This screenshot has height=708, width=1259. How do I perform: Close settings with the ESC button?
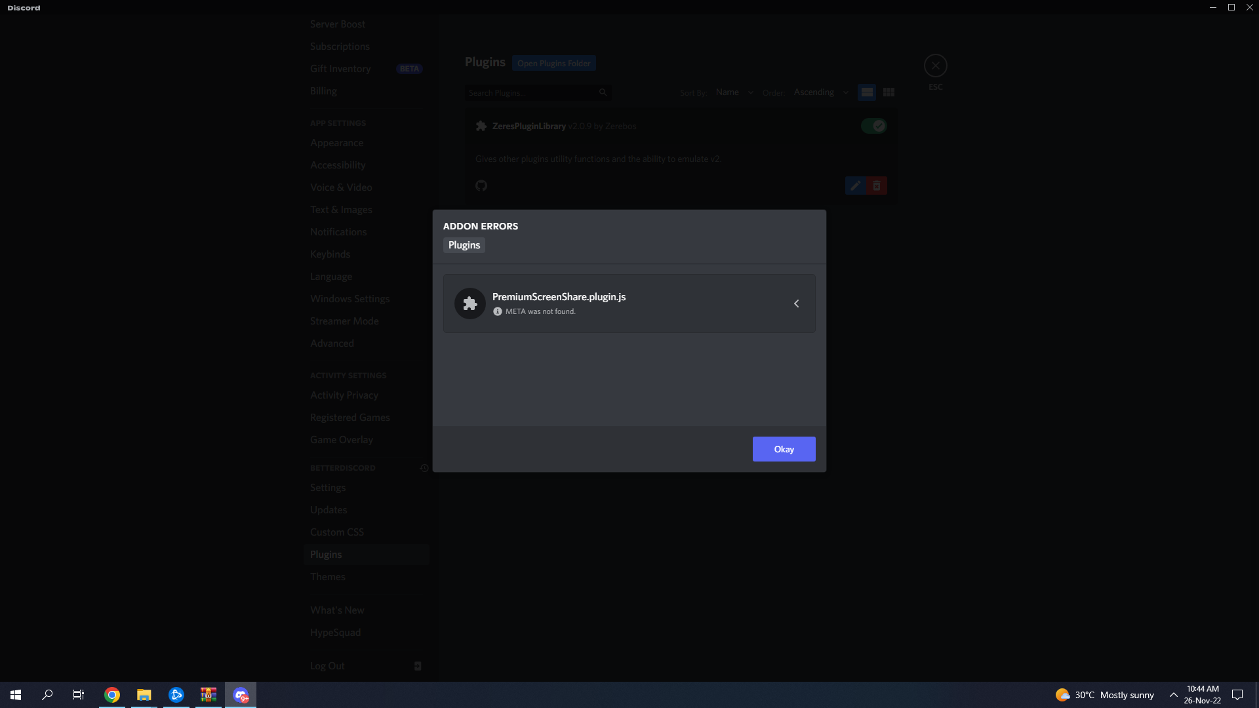point(935,65)
